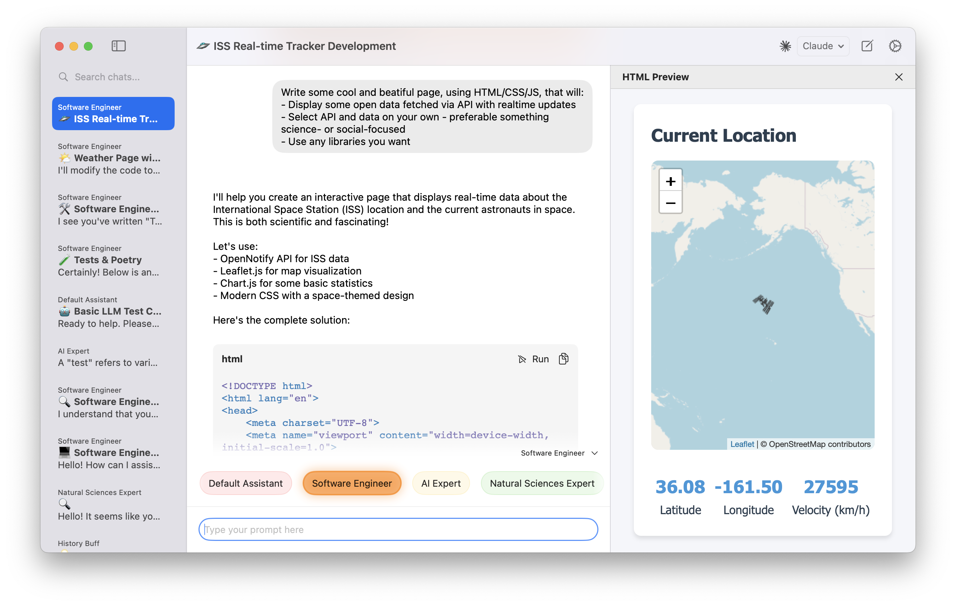Click the Claude starburst logo icon

(x=785, y=46)
